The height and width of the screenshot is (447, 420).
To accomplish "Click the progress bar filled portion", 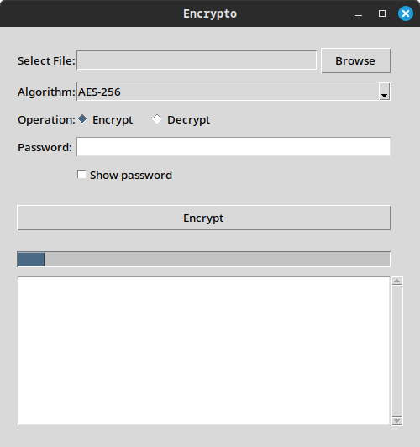I will coord(31,260).
